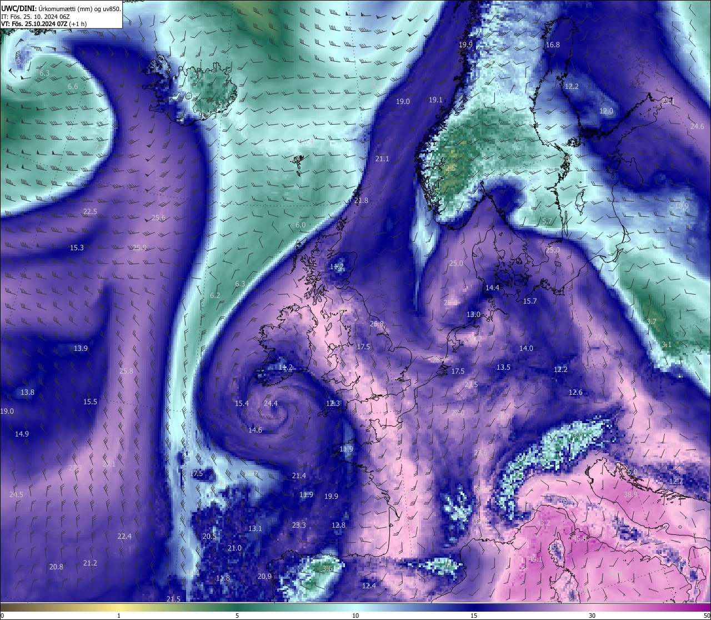Click the legend tick label 10
711x620 pixels.
(x=355, y=616)
